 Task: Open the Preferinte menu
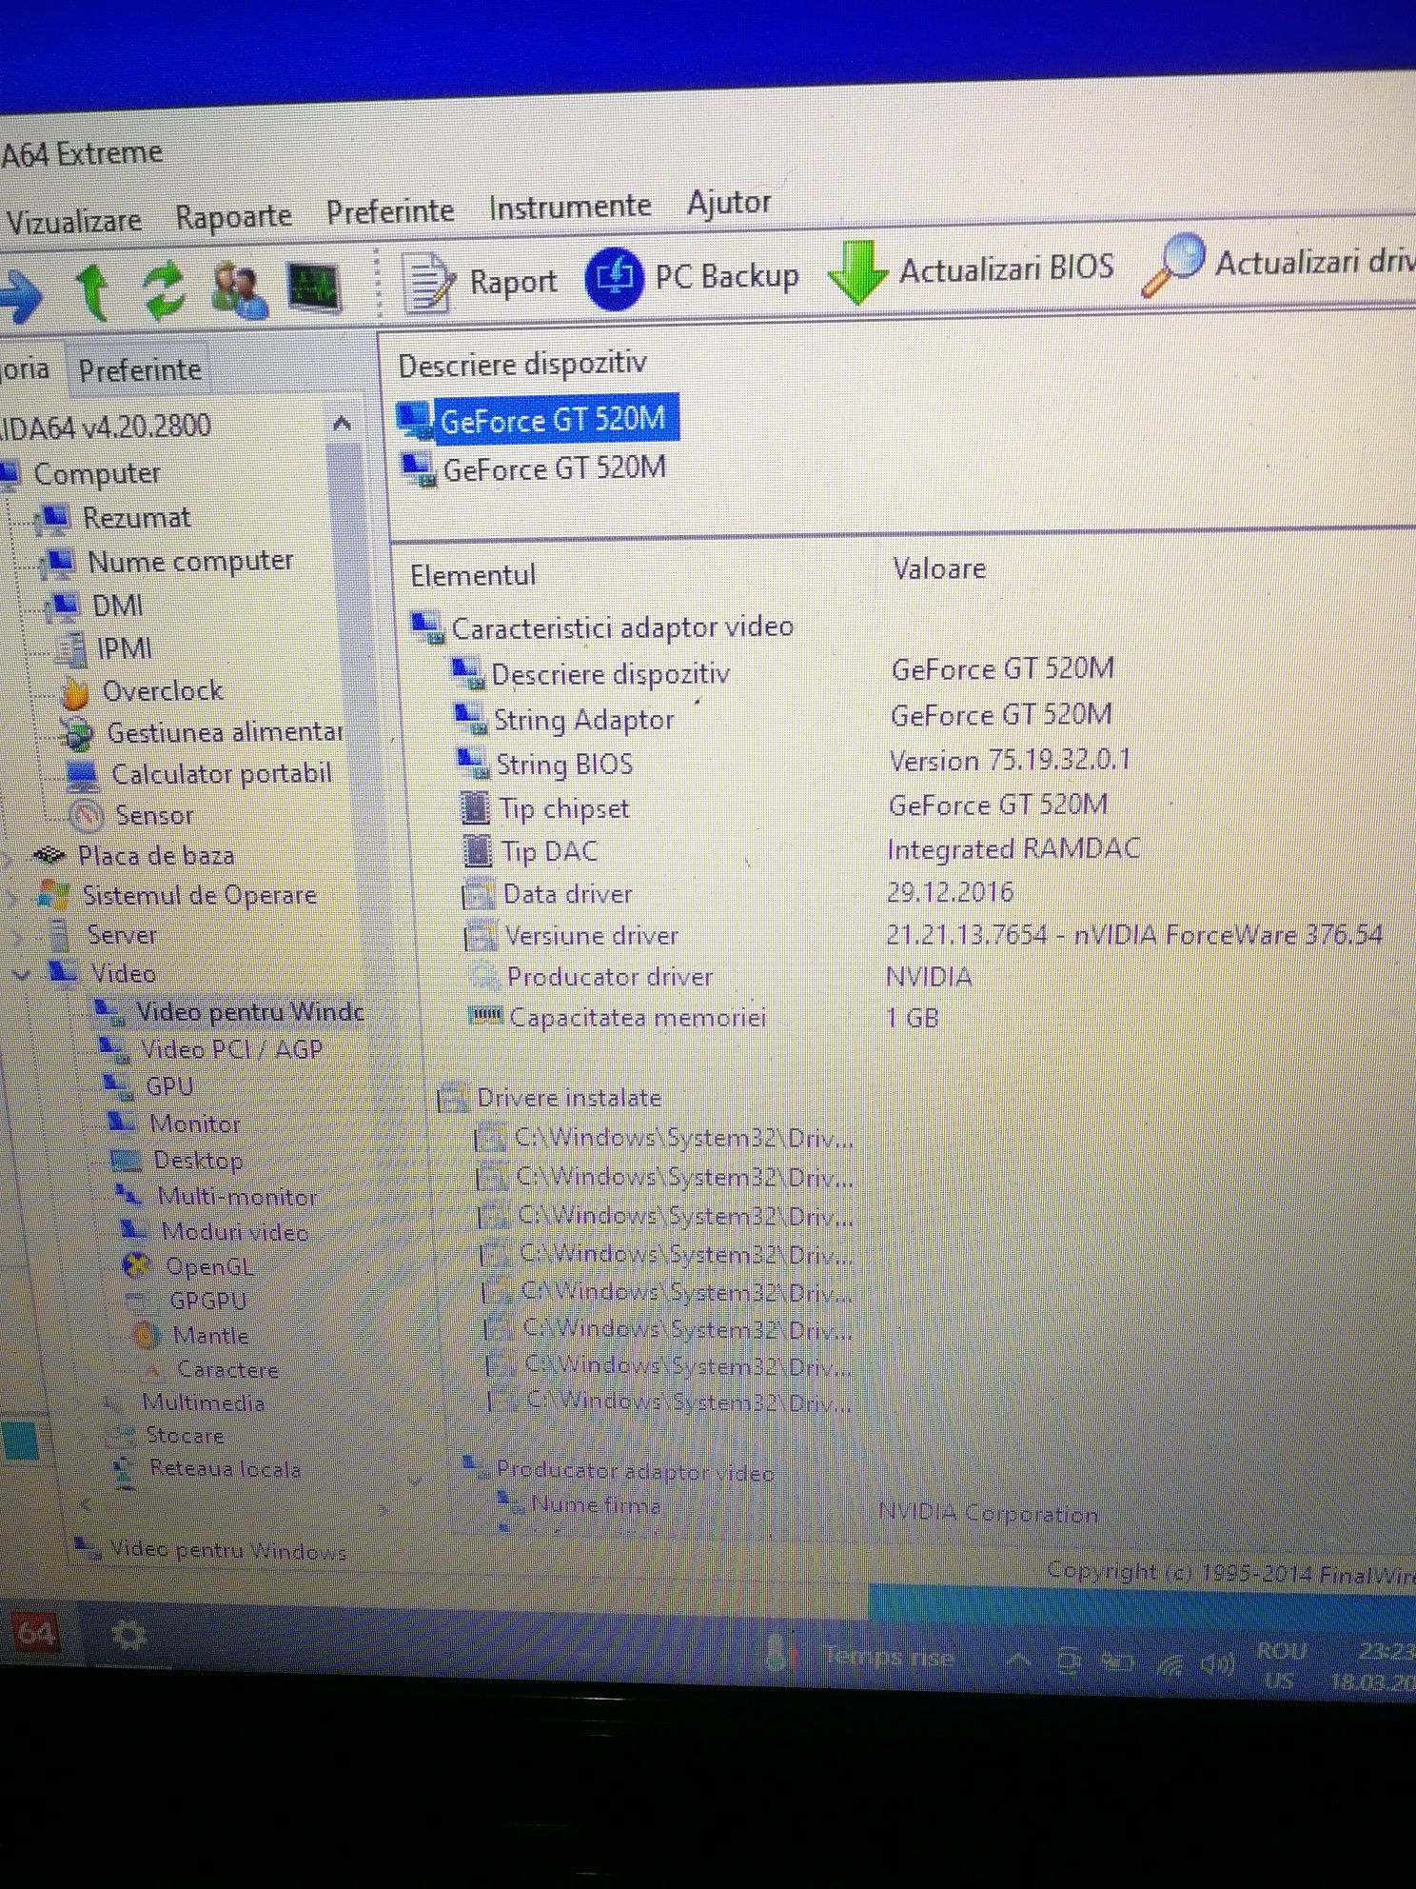[x=390, y=210]
